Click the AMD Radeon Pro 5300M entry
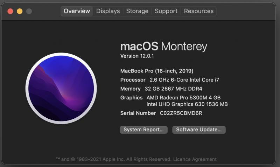Image resolution: width=280 pixels, height=167 pixels. click(x=183, y=98)
